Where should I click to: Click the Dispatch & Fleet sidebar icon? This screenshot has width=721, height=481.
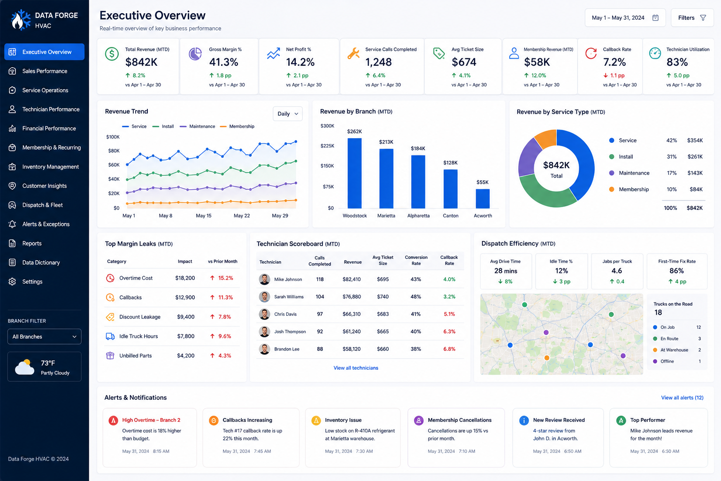click(13, 205)
